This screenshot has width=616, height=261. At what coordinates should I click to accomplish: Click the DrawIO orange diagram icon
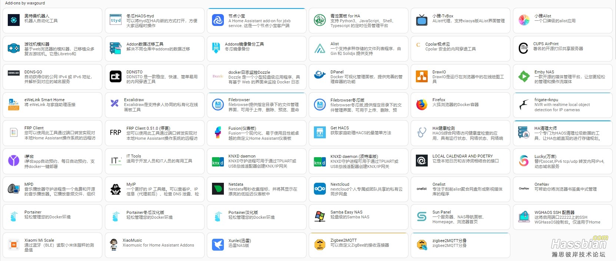pos(422,76)
